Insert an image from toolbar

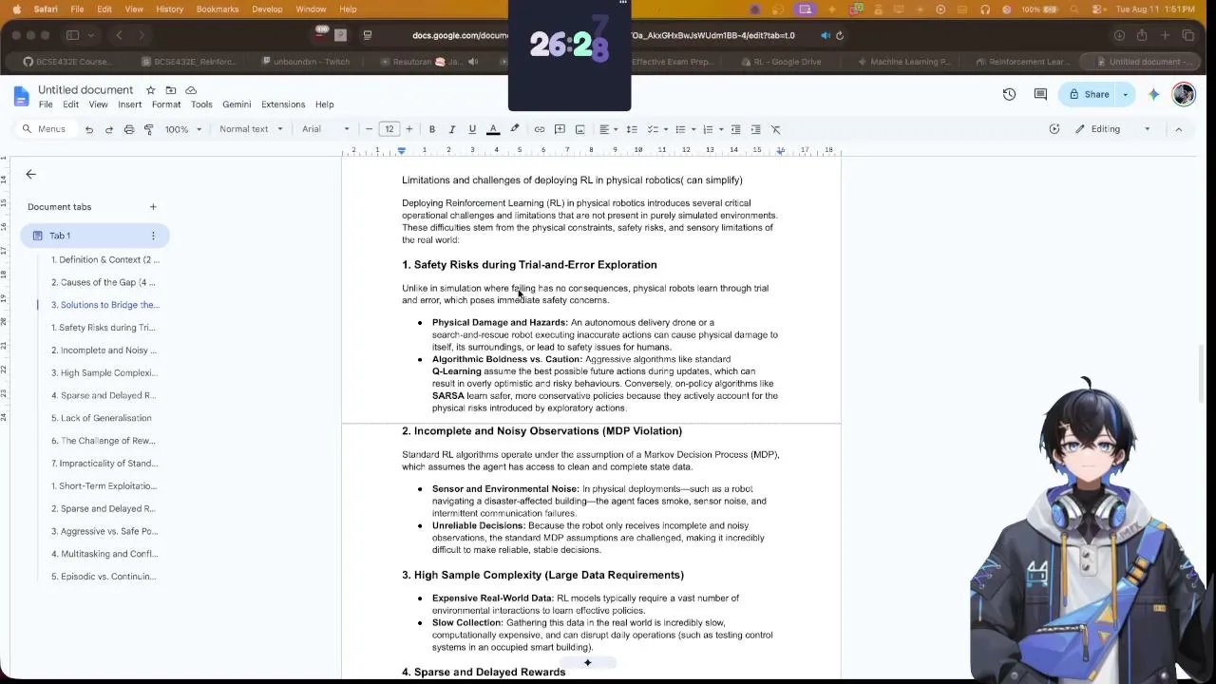click(579, 129)
